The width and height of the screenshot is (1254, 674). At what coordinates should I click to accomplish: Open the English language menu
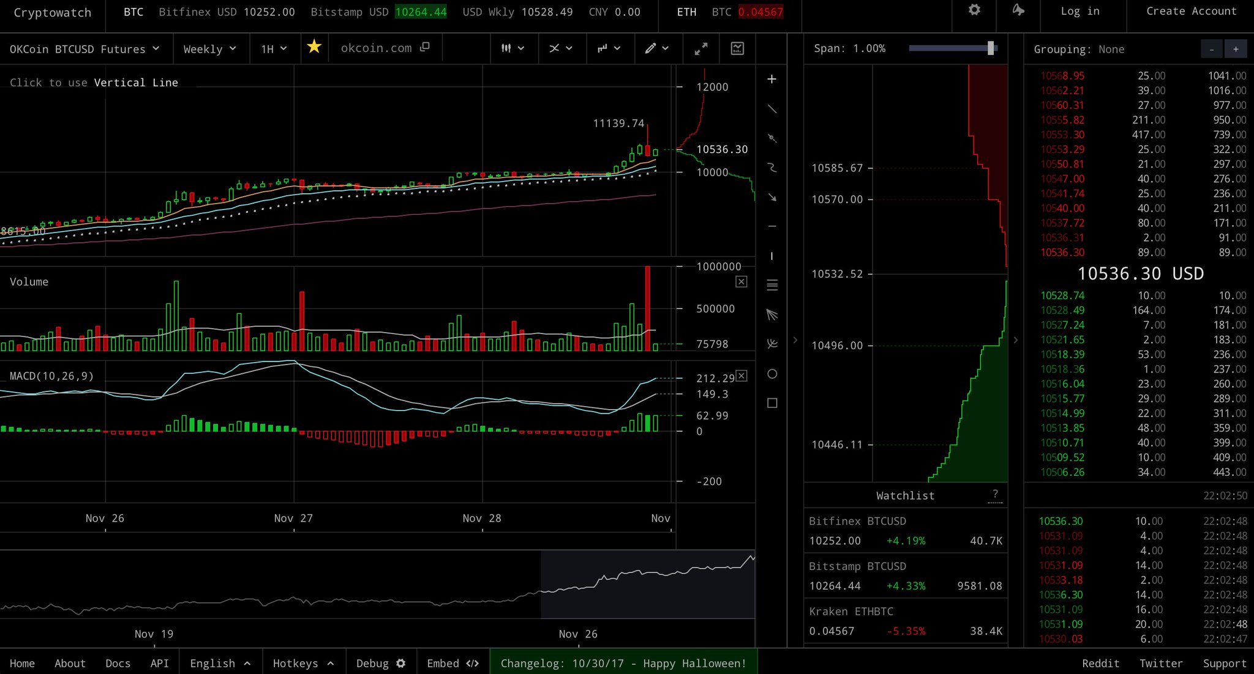tap(220, 664)
